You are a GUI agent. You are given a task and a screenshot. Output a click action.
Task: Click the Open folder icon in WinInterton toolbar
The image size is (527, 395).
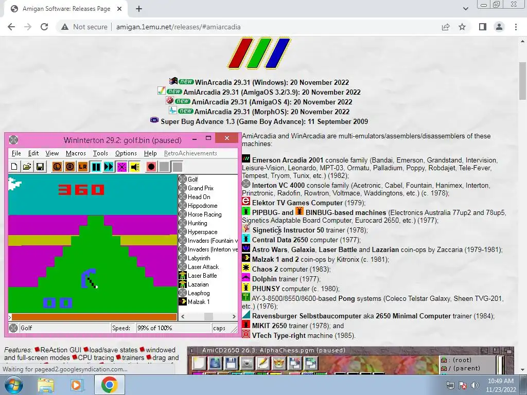click(x=27, y=167)
